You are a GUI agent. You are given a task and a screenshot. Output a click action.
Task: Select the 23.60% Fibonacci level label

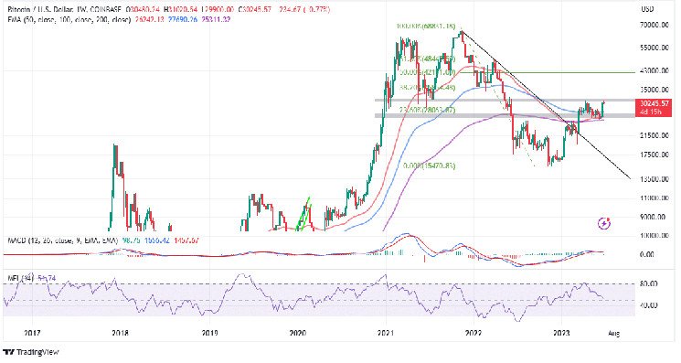(x=428, y=111)
